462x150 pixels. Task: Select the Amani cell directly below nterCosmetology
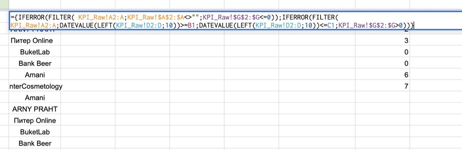(35, 98)
